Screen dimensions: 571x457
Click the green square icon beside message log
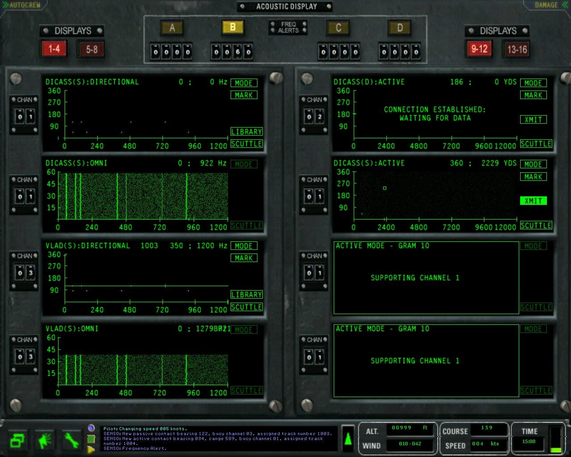(91, 439)
